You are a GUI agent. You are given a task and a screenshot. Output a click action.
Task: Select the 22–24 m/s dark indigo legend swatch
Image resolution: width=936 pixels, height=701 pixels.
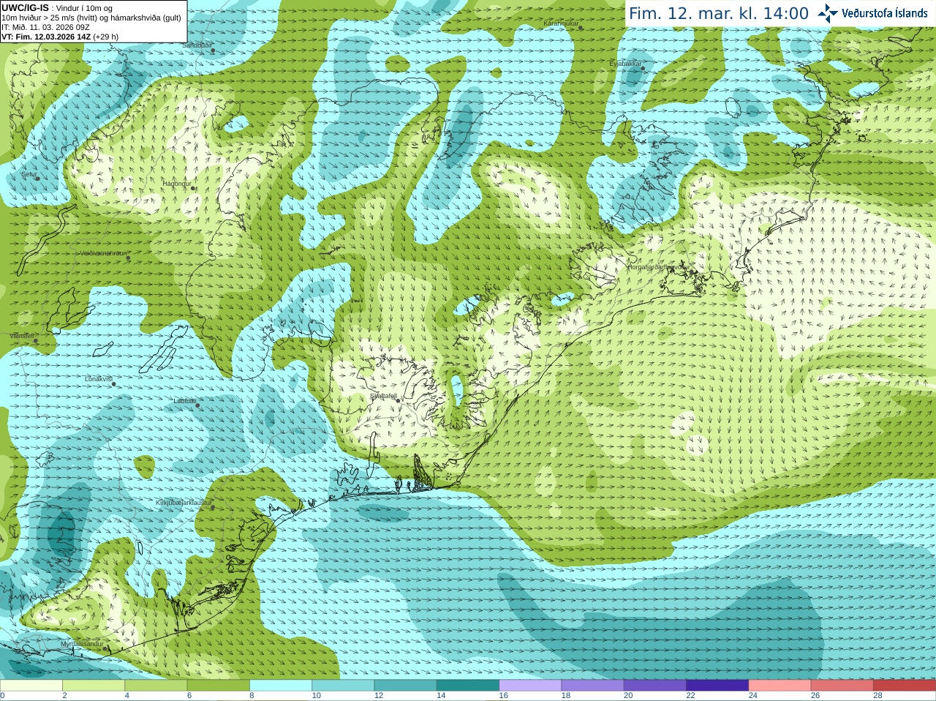click(x=717, y=686)
